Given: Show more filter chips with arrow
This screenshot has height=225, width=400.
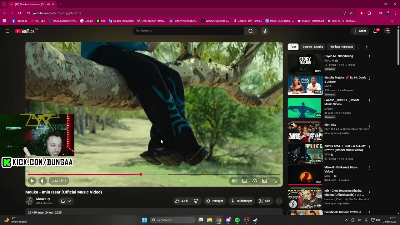Looking at the screenshot, I should [x=366, y=47].
